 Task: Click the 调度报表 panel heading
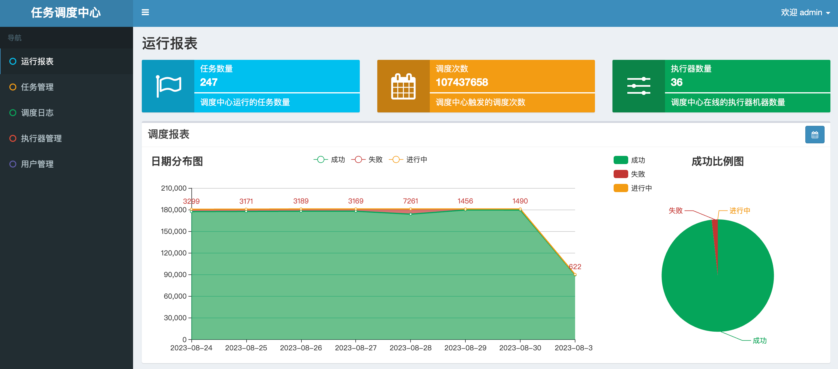point(169,134)
